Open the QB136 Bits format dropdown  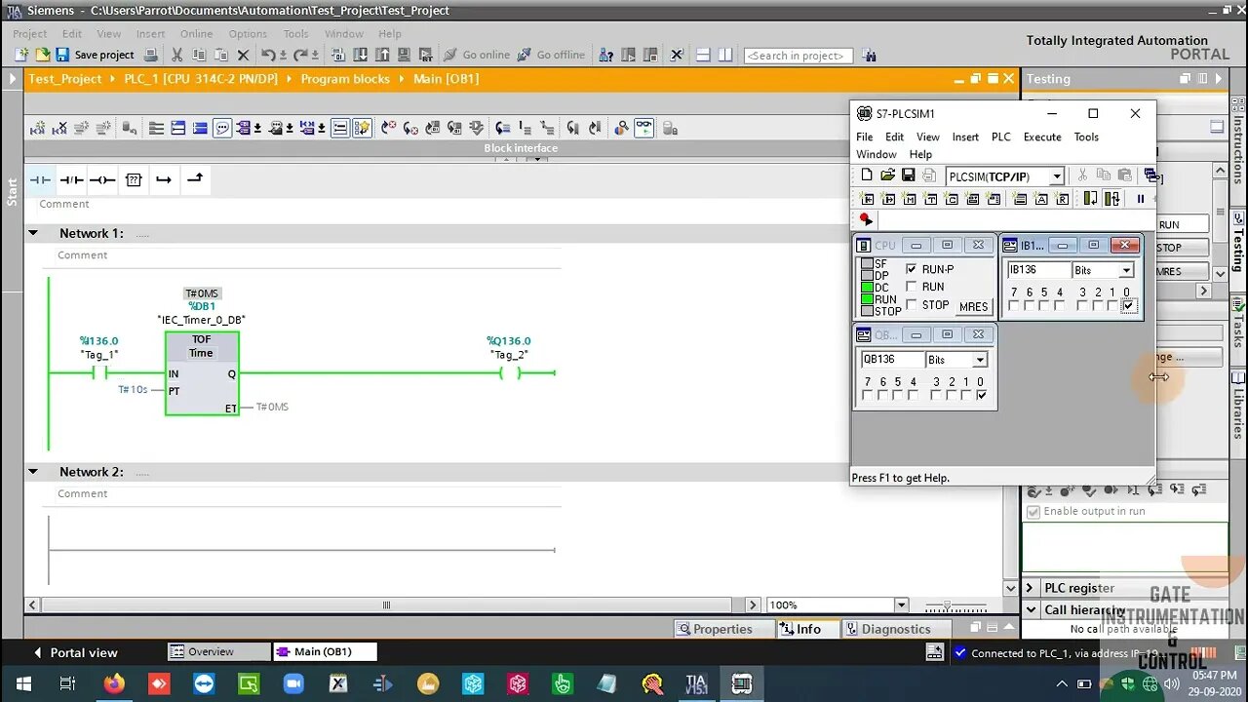click(980, 360)
